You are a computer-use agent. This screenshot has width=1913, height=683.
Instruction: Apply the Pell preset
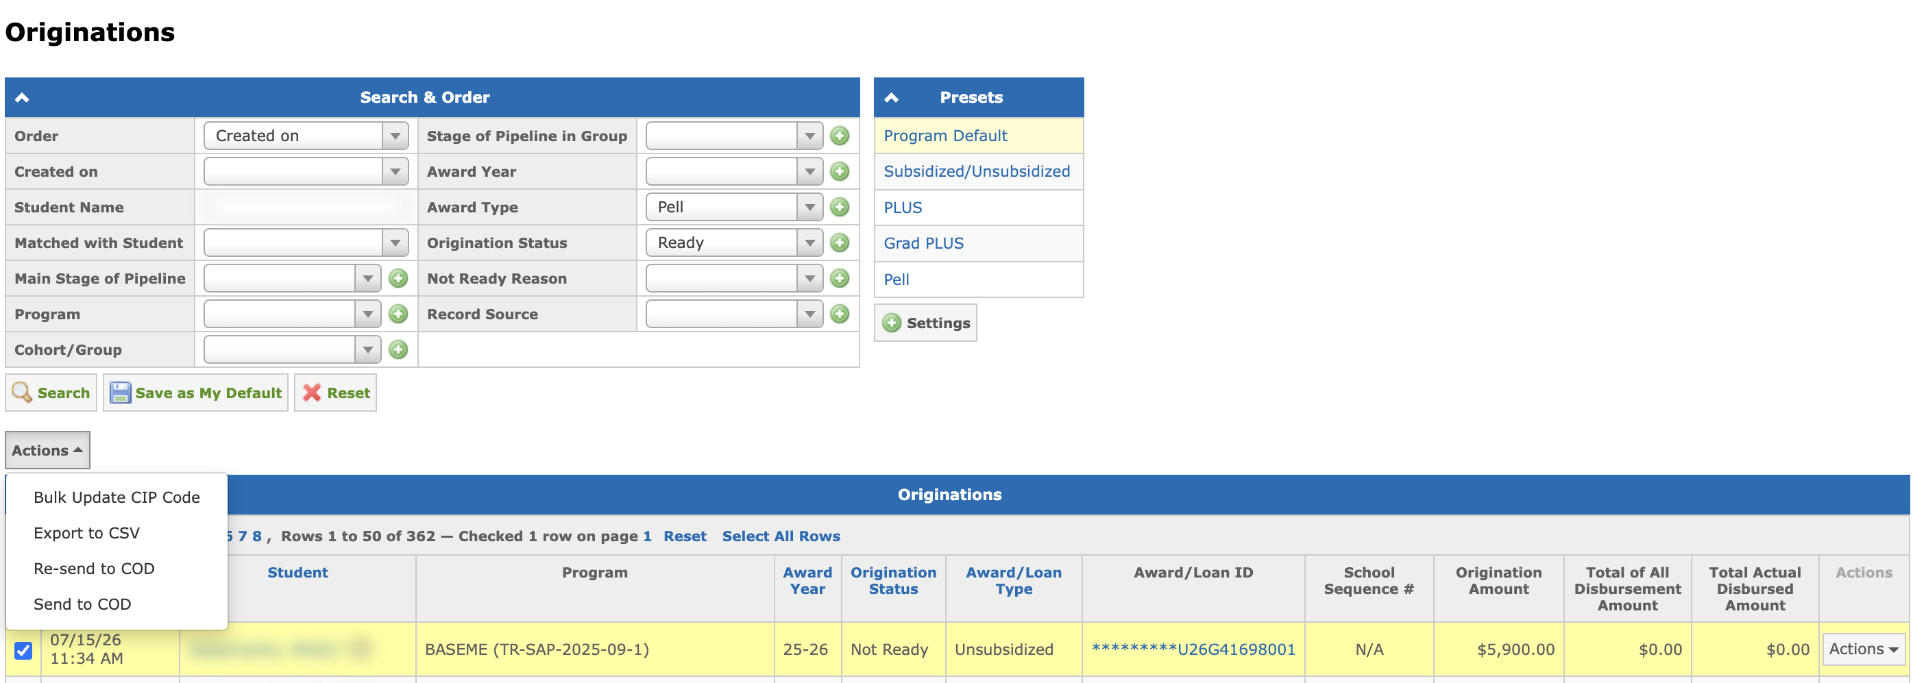(897, 280)
